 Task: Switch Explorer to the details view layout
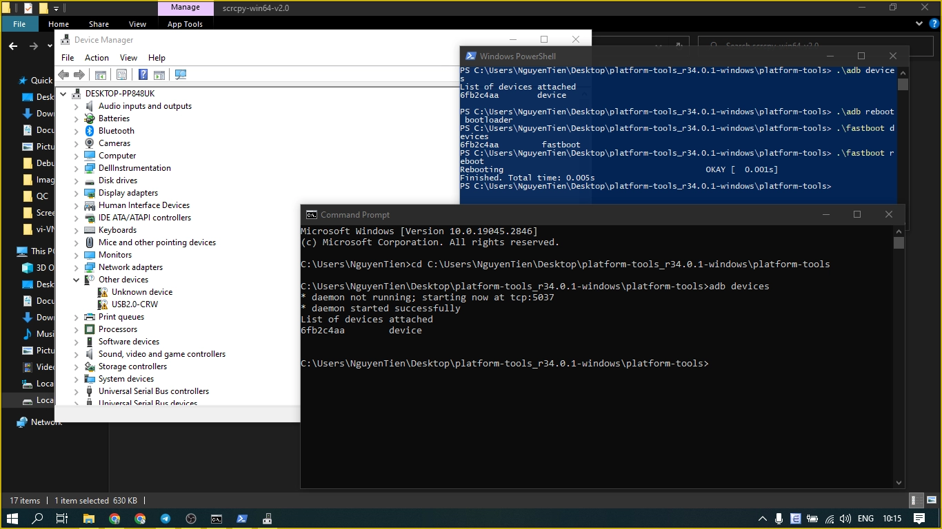point(916,501)
